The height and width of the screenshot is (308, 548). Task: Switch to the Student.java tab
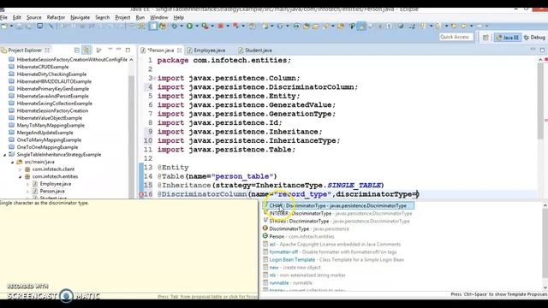255,50
